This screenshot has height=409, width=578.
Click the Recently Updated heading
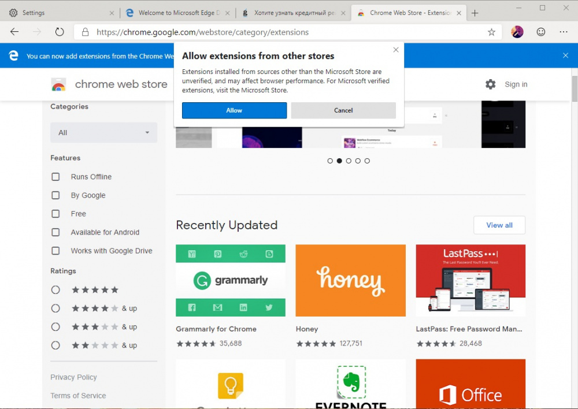click(x=227, y=225)
